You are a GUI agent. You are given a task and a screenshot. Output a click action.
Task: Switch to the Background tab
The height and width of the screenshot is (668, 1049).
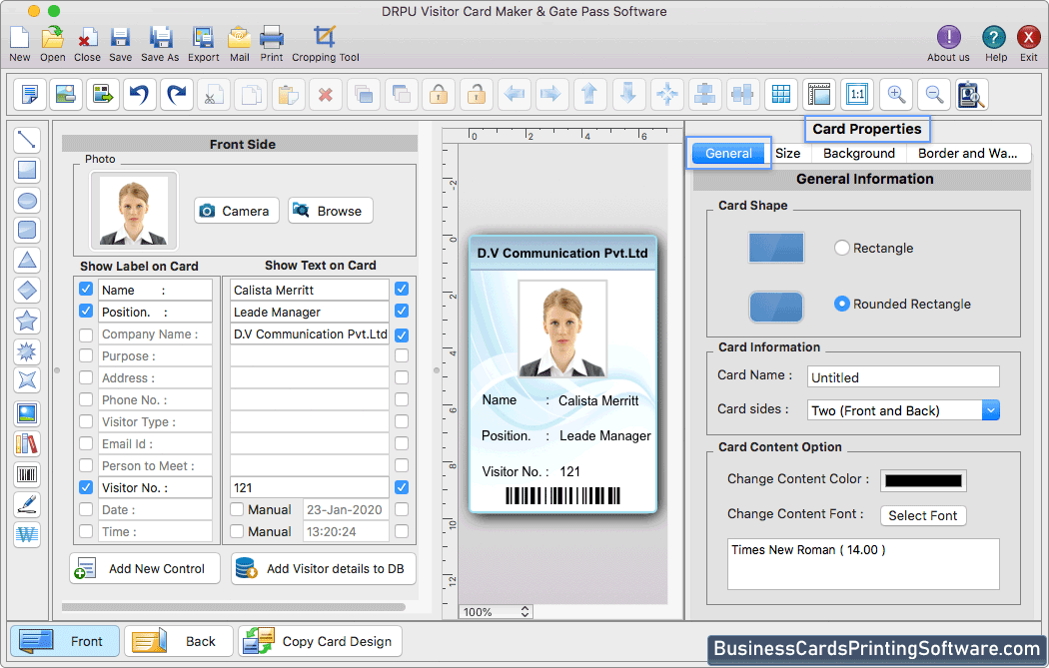point(859,153)
